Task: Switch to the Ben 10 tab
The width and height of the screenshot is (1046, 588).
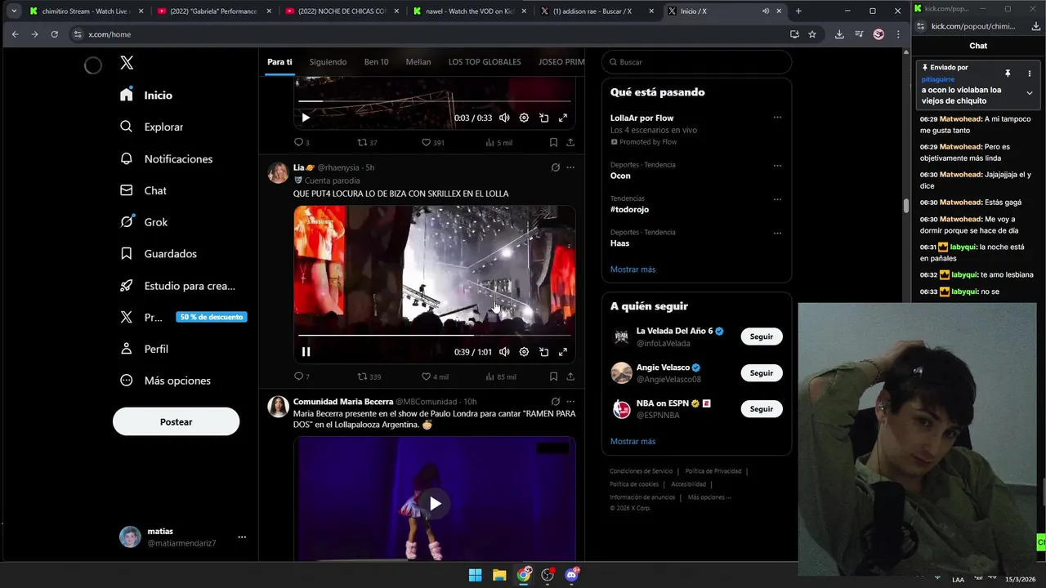Action: tap(376, 62)
